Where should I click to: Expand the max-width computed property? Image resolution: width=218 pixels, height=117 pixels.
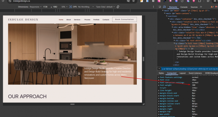pos(159,114)
